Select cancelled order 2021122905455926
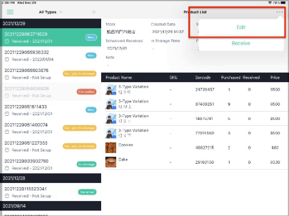 point(51,92)
